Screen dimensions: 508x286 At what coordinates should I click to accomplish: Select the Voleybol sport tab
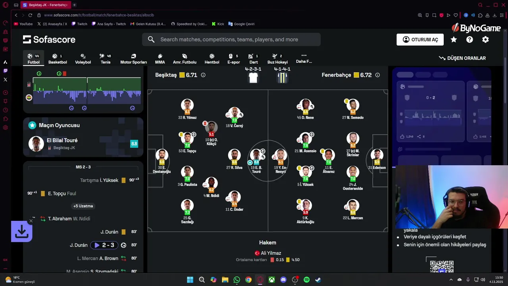tap(83, 59)
